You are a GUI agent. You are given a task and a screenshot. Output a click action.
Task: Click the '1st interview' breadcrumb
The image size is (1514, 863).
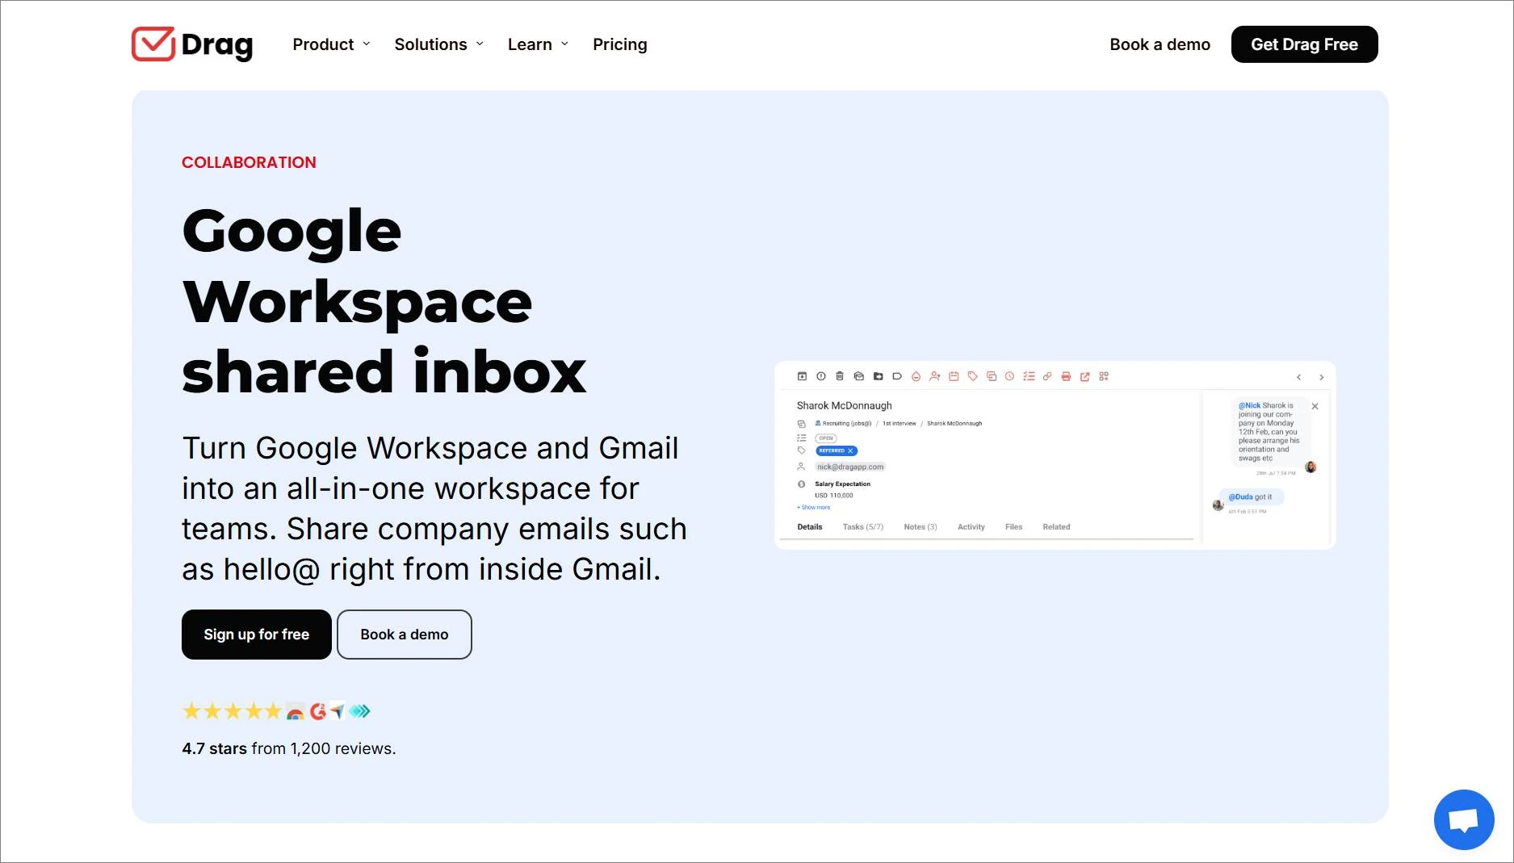(899, 423)
